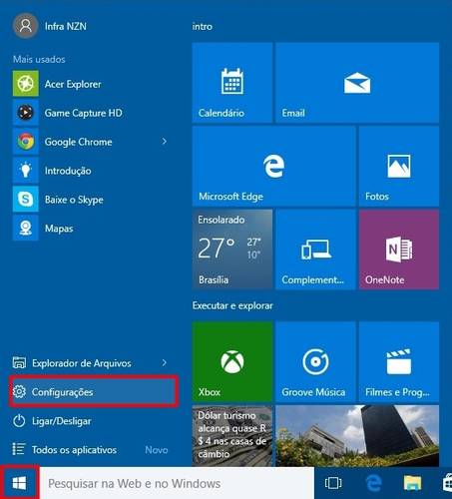
Task: Open the OneNote tile
Action: pos(399,249)
